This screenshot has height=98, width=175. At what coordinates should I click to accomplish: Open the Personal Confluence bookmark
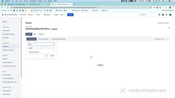[x=59, y=10]
